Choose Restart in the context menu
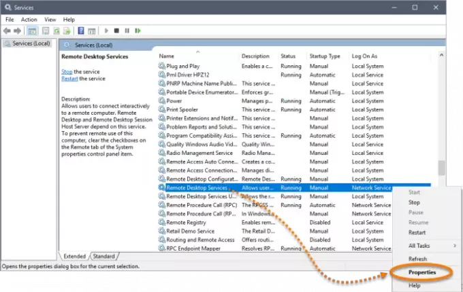Image resolution: width=463 pixels, height=292 pixels. (417, 232)
